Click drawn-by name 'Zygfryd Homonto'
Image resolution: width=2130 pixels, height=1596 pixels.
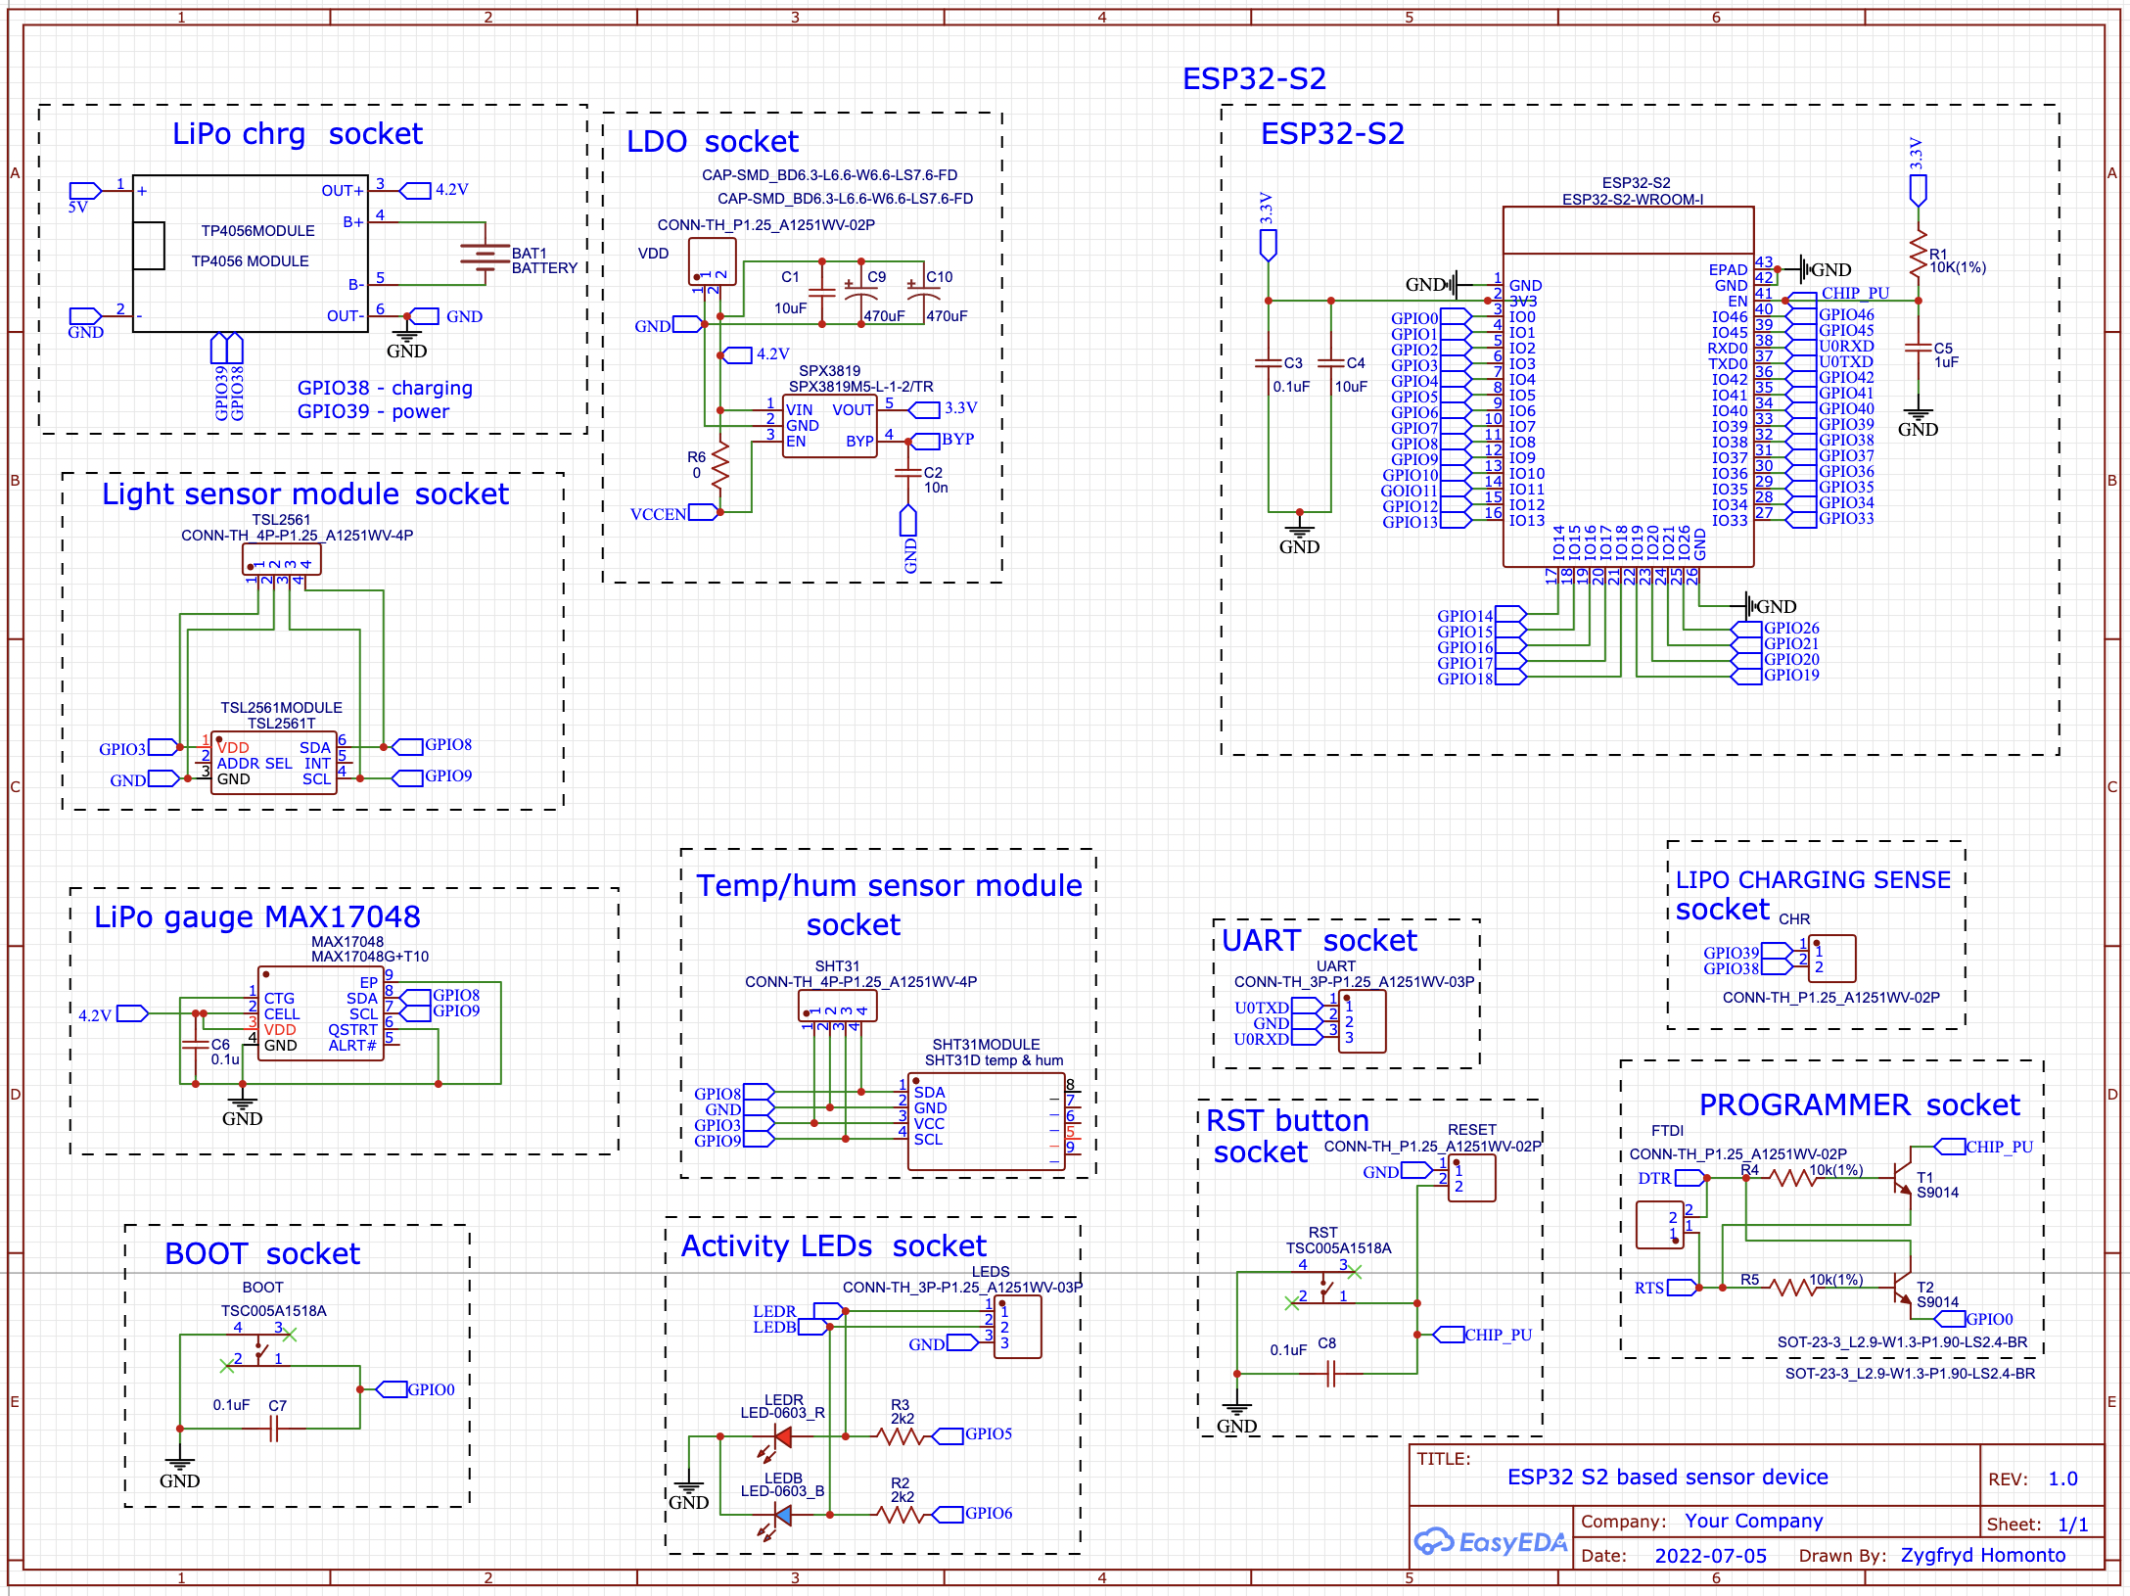point(1982,1555)
